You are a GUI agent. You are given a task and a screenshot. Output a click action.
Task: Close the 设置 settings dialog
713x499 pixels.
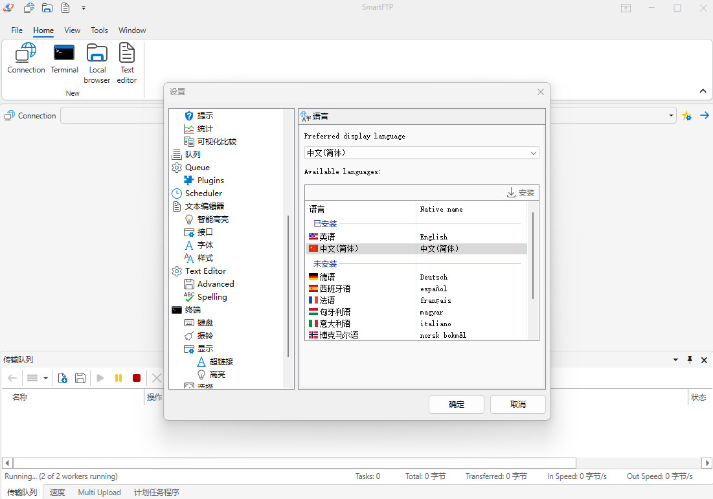[x=541, y=92]
